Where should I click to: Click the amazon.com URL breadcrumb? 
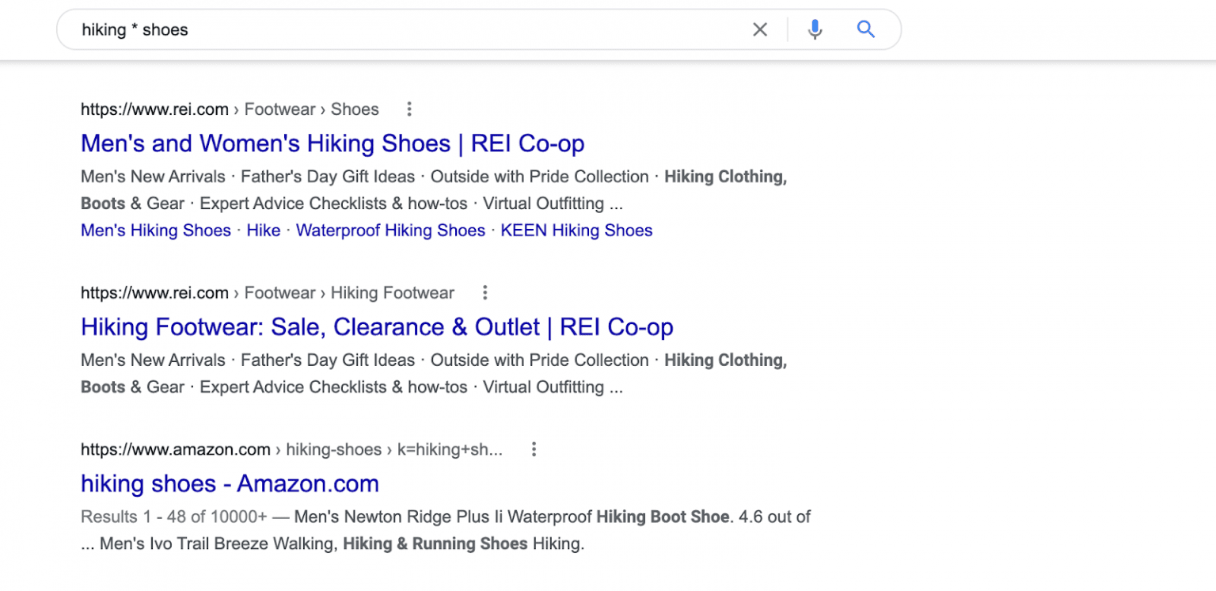point(175,448)
